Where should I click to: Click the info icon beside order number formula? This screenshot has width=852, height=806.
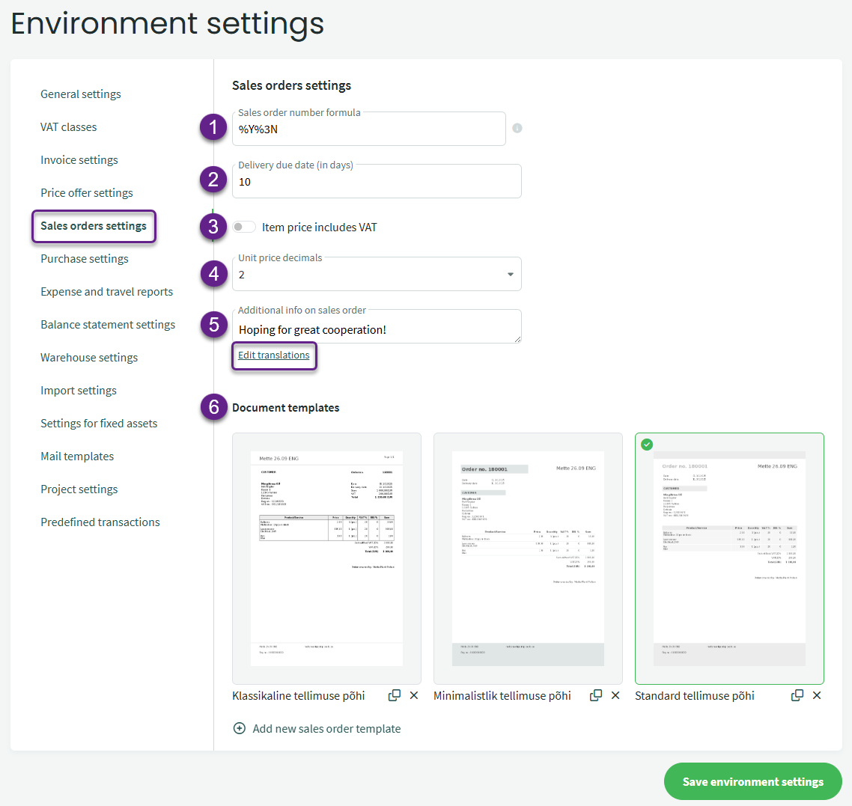pos(517,128)
